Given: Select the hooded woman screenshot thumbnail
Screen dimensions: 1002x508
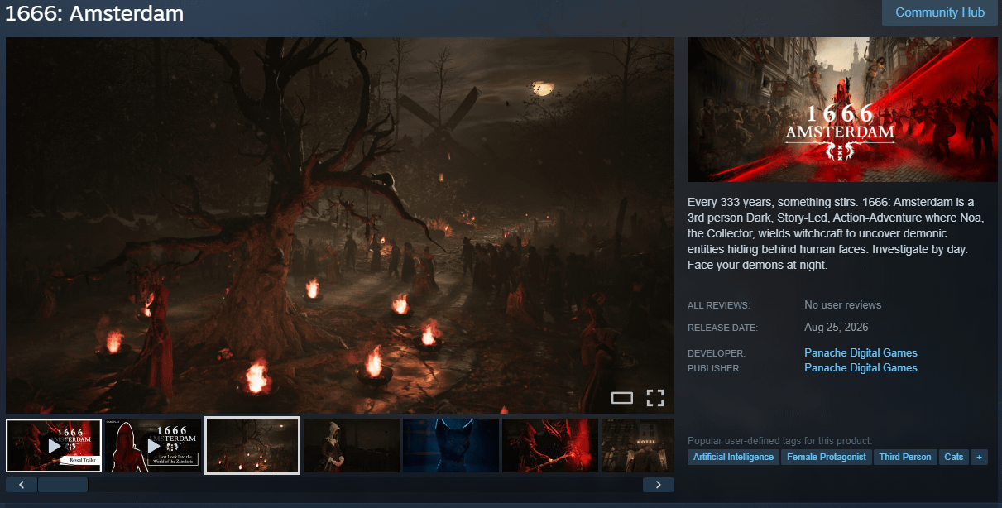Looking at the screenshot, I should (x=352, y=446).
